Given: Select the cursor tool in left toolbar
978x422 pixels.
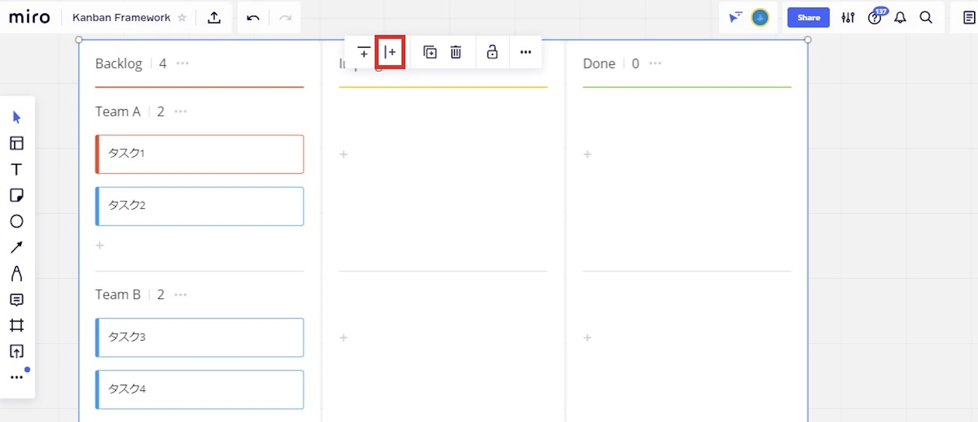Looking at the screenshot, I should [17, 117].
